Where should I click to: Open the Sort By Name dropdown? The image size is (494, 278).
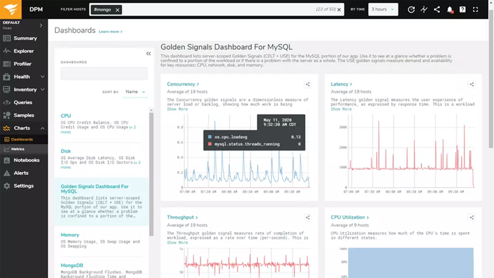pos(135,92)
